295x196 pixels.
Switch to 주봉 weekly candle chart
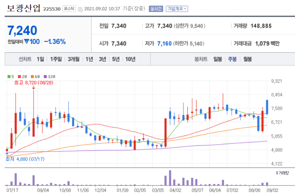point(232,59)
